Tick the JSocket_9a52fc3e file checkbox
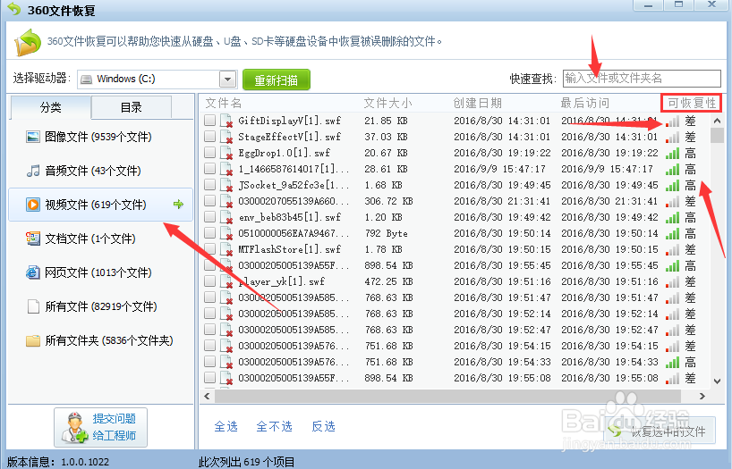This screenshot has height=469, width=732. (209, 185)
